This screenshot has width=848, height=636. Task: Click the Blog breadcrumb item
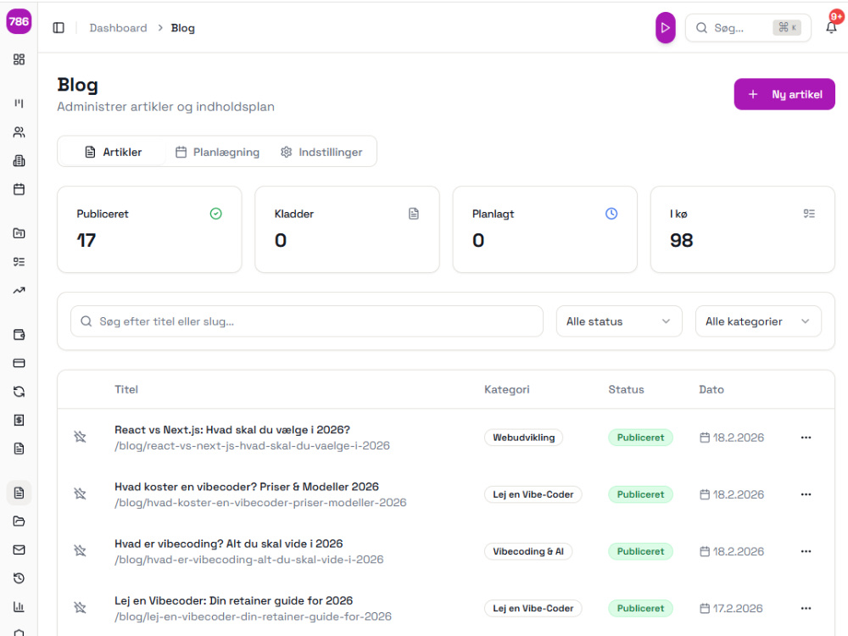pos(183,28)
